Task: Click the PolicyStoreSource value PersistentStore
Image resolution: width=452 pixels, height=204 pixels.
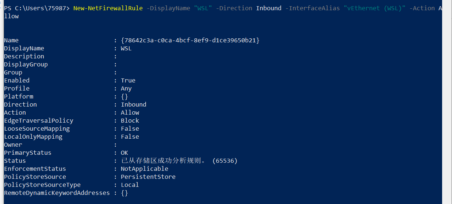Action: 148,177
